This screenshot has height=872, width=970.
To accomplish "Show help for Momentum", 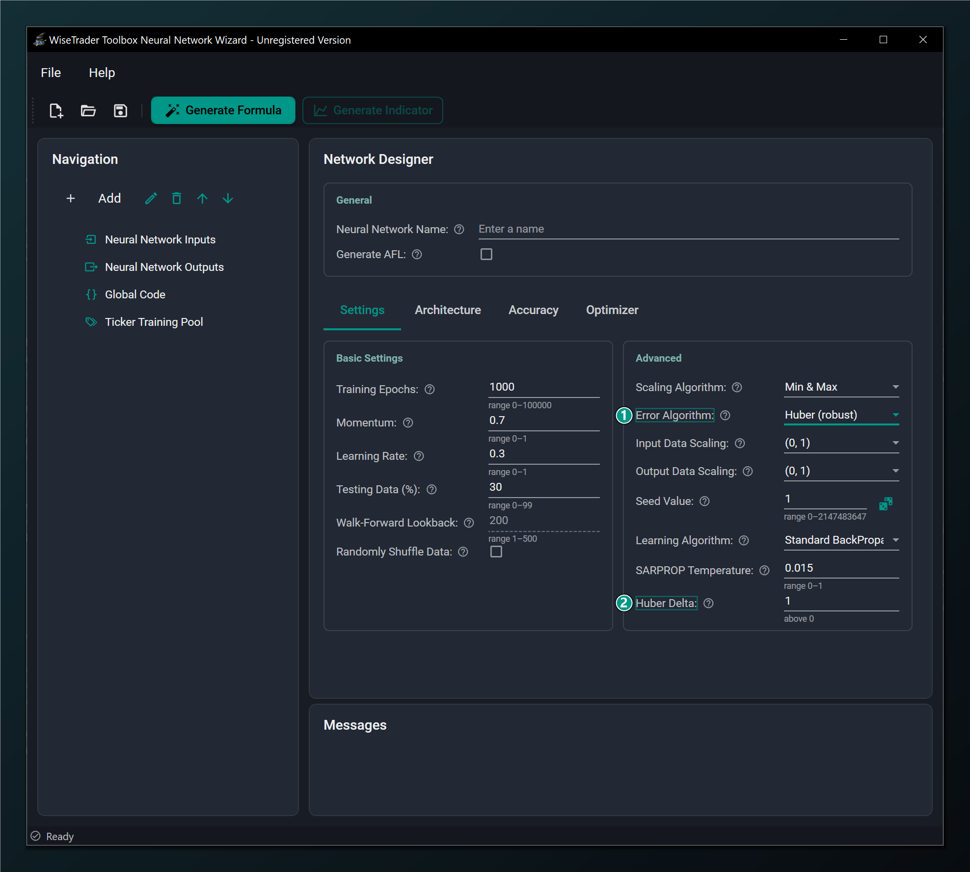I will (x=408, y=423).
